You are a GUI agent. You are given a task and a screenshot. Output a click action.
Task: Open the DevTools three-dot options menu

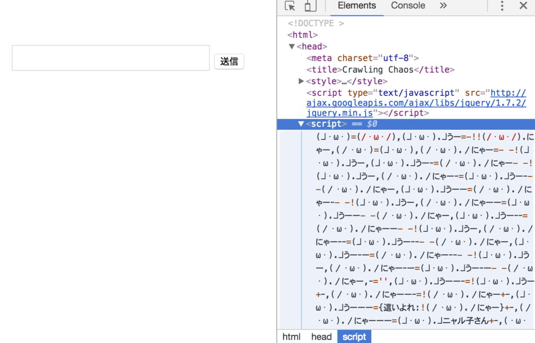tap(502, 5)
